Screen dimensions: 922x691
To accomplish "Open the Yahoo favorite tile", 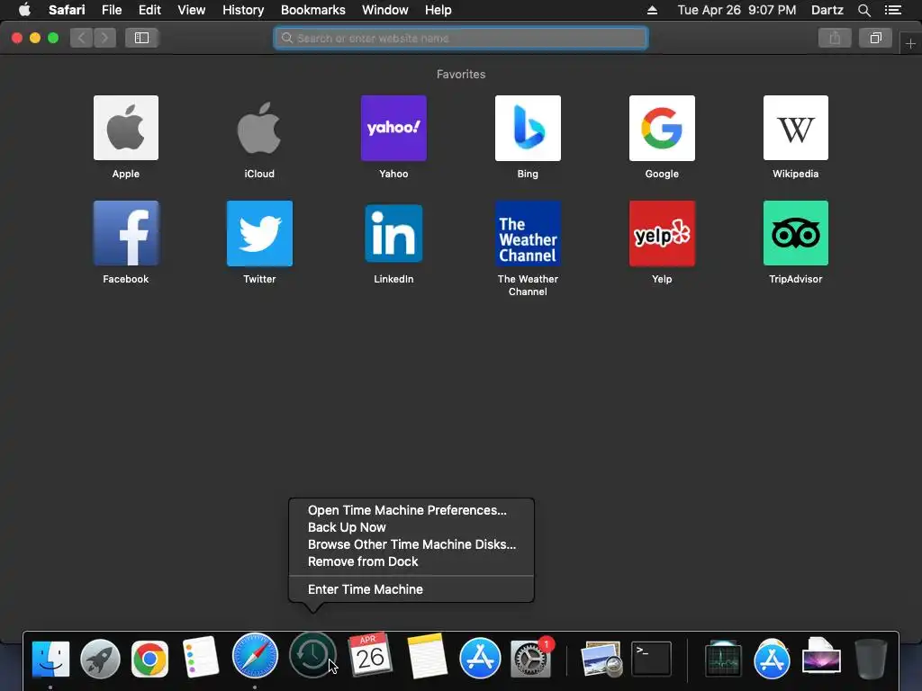I will pyautogui.click(x=393, y=128).
